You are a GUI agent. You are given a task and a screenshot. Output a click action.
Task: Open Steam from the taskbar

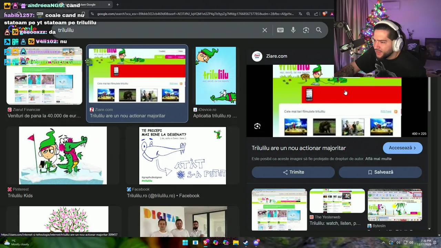[246, 242]
